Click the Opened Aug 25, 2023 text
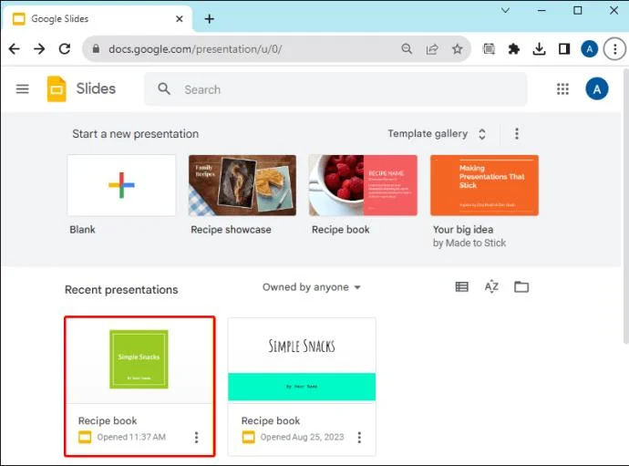Viewport: 629px width, 466px height. [x=302, y=437]
